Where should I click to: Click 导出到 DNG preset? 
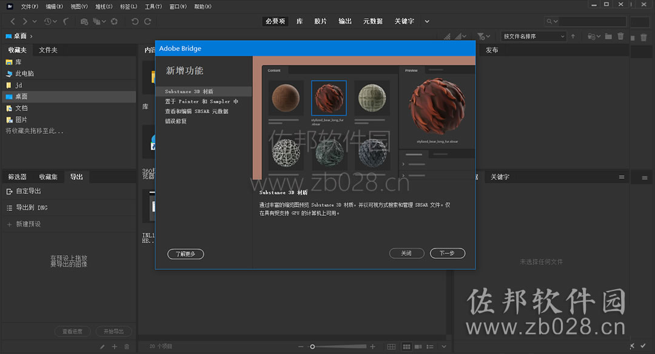coord(69,207)
